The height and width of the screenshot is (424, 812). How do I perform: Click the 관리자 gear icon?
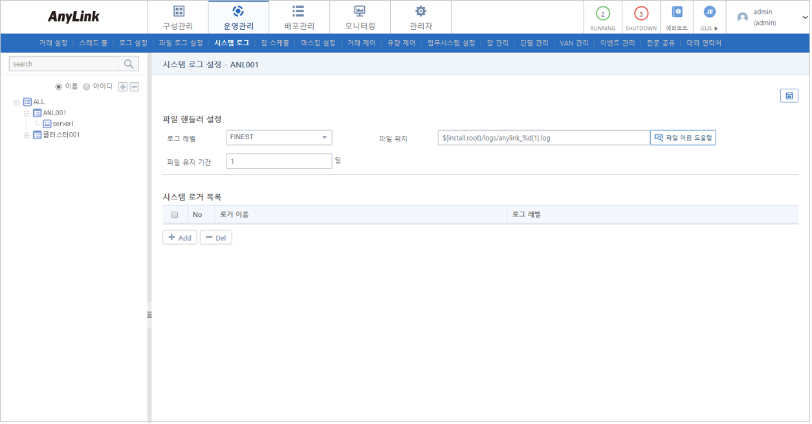pyautogui.click(x=421, y=10)
